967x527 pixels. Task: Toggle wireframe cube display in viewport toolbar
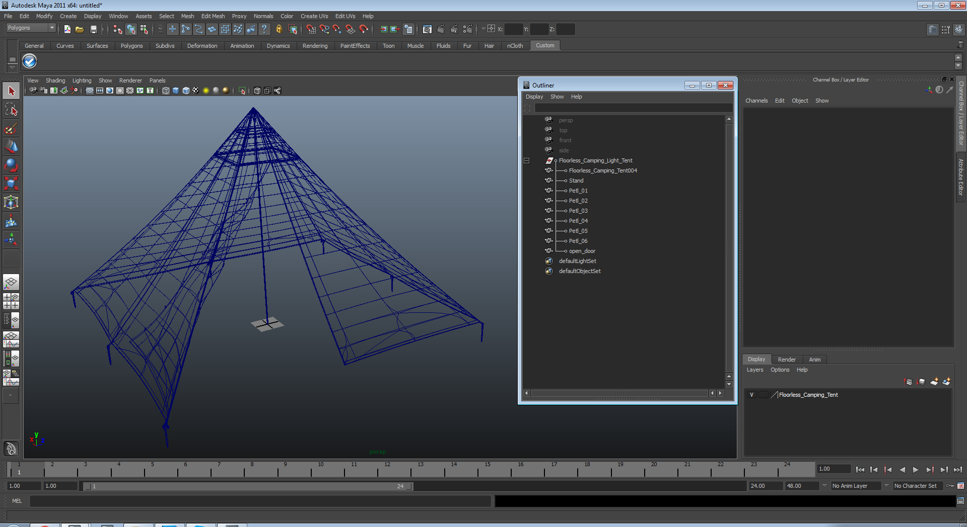(x=166, y=91)
